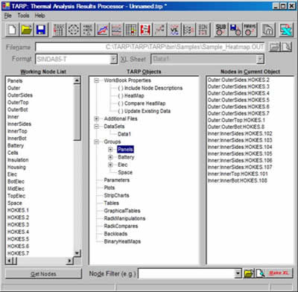
Task: Save the file with the floppy disk icon
Action: [41, 30]
